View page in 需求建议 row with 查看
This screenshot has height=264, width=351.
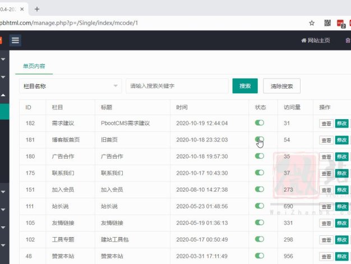[326, 124]
